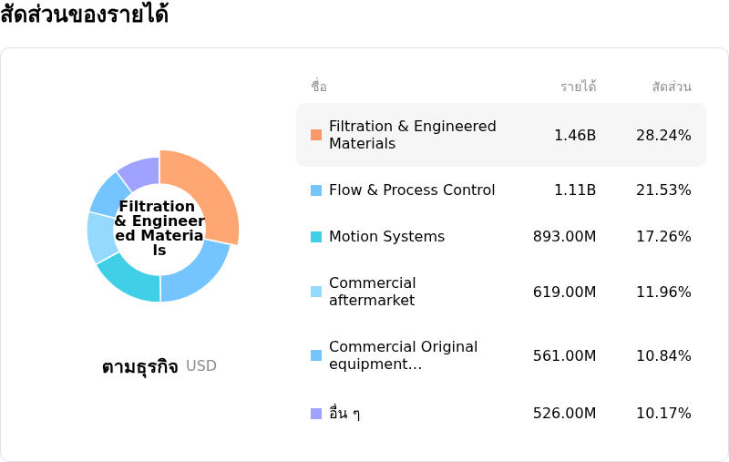Select the อื่น ๆ row label
The width and height of the screenshot is (729, 462).
tap(344, 413)
